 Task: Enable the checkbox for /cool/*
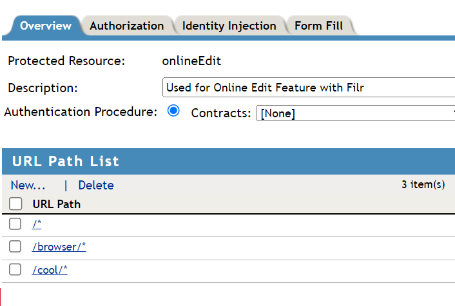[15, 270]
